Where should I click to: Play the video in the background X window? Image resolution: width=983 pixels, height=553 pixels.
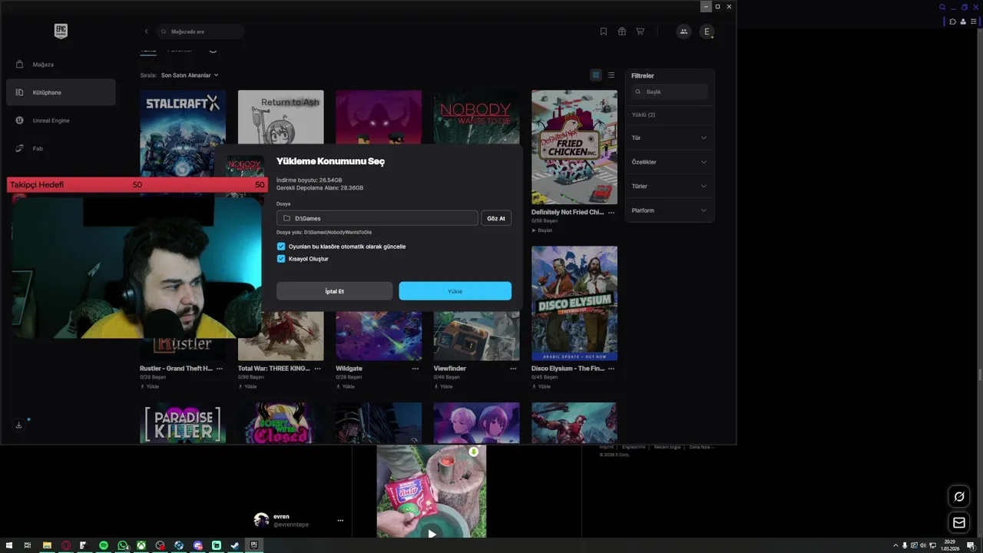[432, 534]
